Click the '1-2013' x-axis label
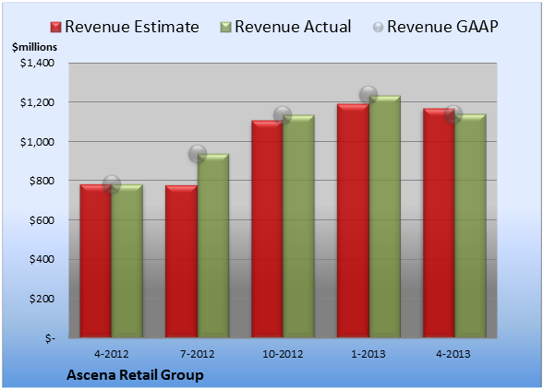 click(x=368, y=354)
